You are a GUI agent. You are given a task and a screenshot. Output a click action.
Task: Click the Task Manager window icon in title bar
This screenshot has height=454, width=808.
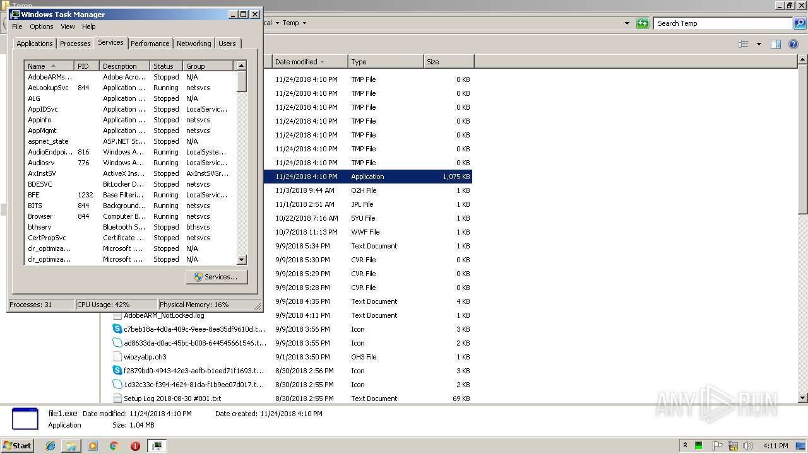pyautogui.click(x=15, y=14)
